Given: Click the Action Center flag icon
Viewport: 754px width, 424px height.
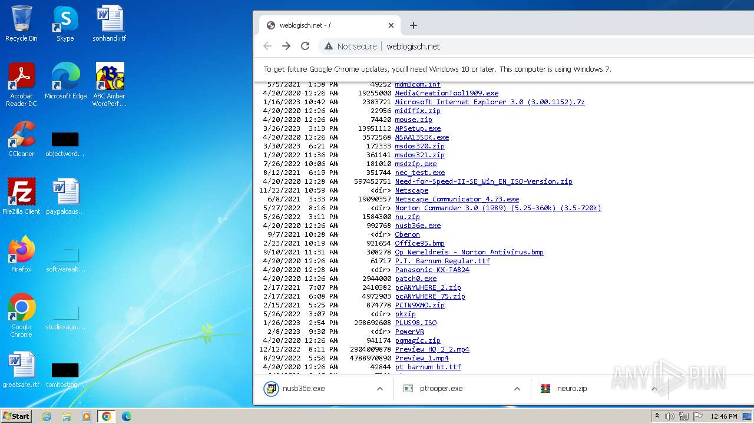Looking at the screenshot, I should 698,416.
